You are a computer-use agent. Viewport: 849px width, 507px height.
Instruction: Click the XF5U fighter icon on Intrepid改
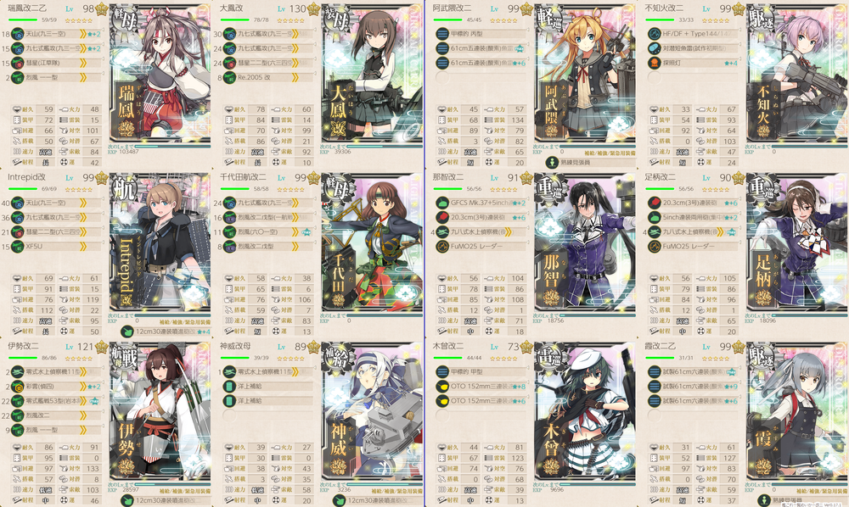pos(17,247)
